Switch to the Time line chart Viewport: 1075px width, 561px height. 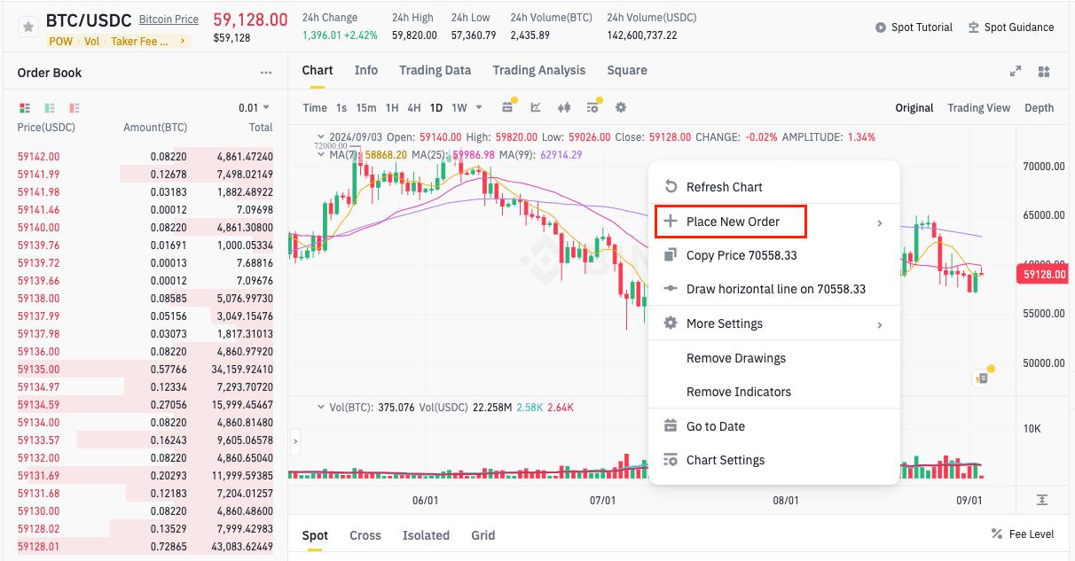[315, 108]
